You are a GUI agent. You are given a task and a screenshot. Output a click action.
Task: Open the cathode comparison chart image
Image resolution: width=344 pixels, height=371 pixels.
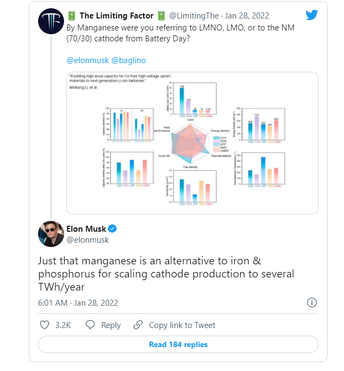192,143
